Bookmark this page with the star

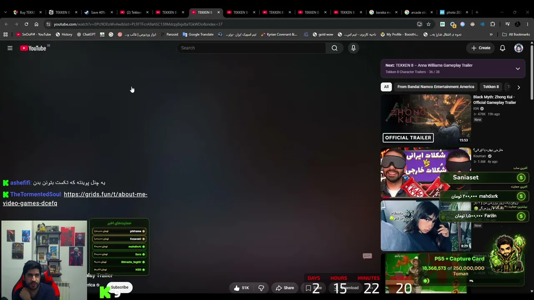pyautogui.click(x=428, y=24)
